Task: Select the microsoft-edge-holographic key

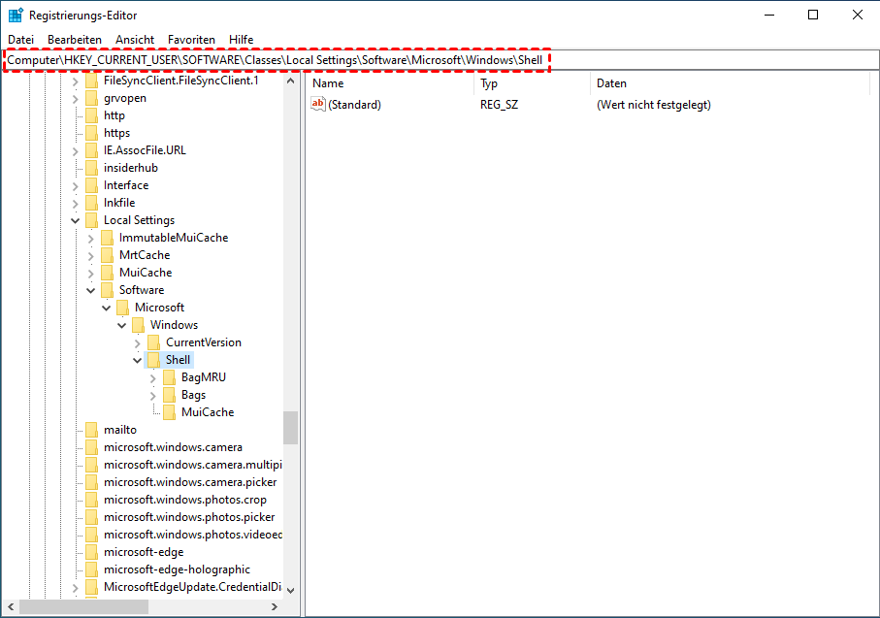Action: pos(178,569)
